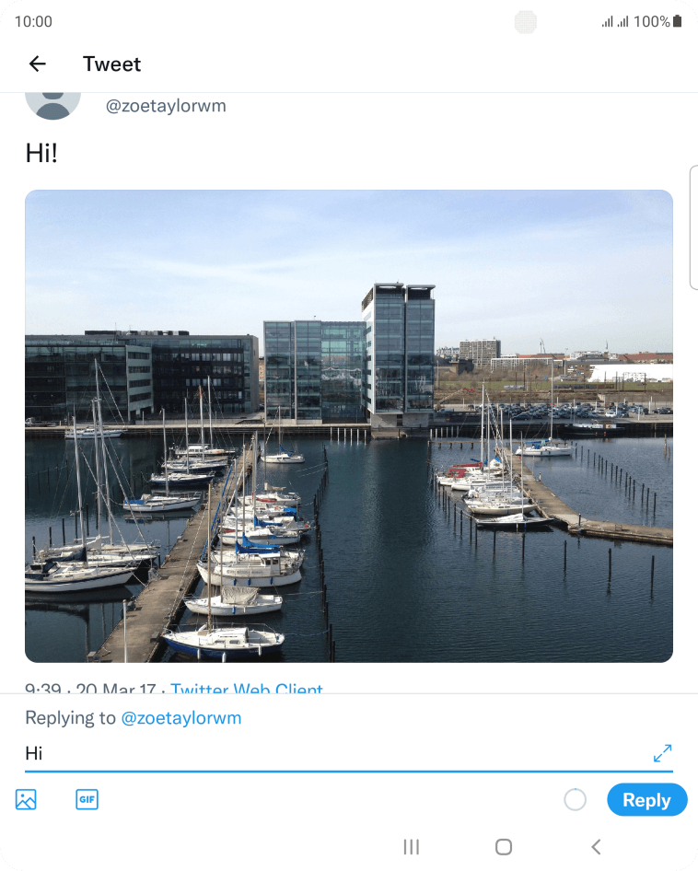Add a photo to the reply
Screen dimensions: 698x871
(26, 799)
